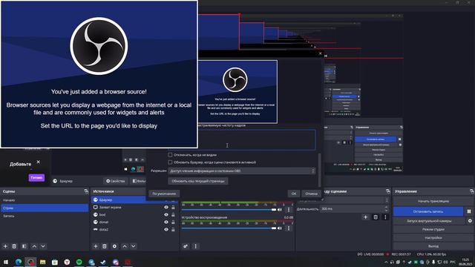The image size is (475, 267).
Task: Move the selected source down
Action: (134, 246)
